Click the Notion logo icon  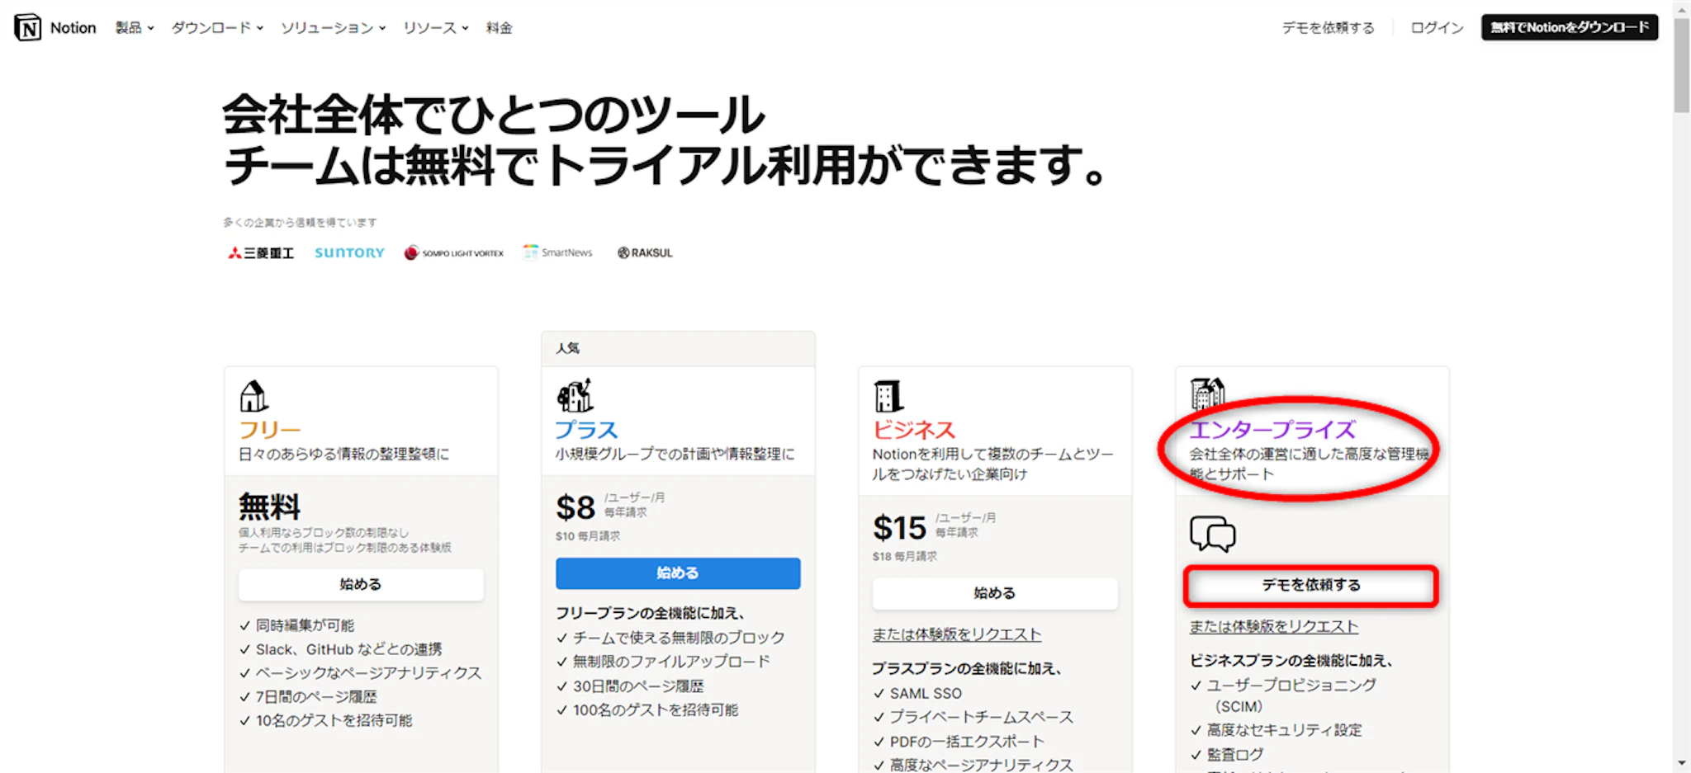pyautogui.click(x=27, y=27)
